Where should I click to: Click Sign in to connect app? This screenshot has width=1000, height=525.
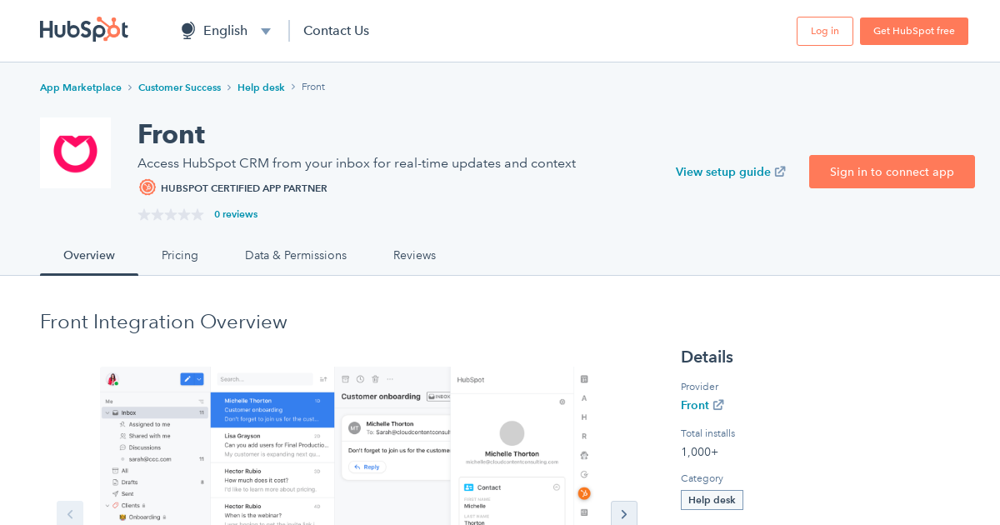892,172
